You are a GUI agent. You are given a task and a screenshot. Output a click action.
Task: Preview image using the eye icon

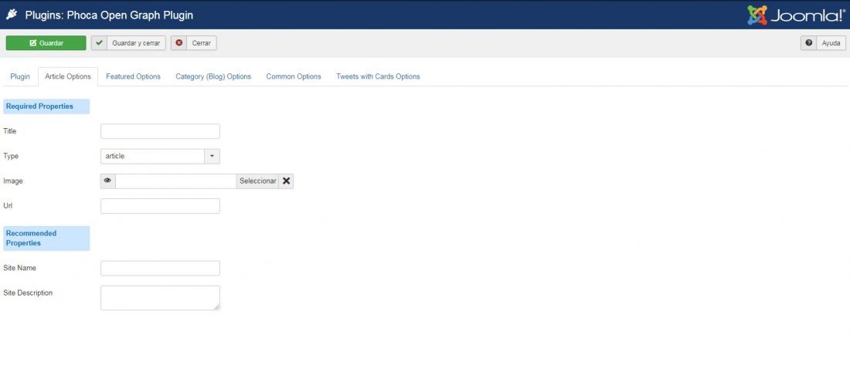coord(108,181)
